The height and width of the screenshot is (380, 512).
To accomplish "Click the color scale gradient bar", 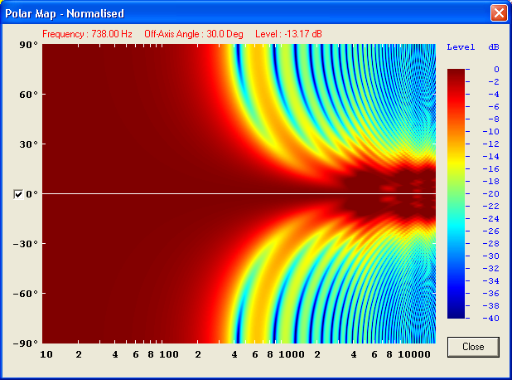I will tap(456, 193).
